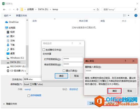The width and height of the screenshot is (140, 109).
Task: Open the recent locations dropdown arrow
Action: coord(14,10)
